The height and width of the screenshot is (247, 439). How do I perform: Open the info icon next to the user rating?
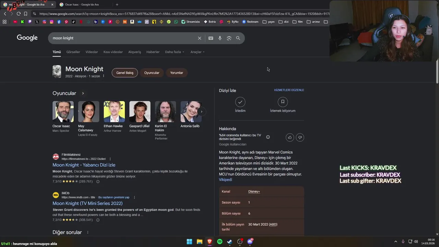(268, 137)
